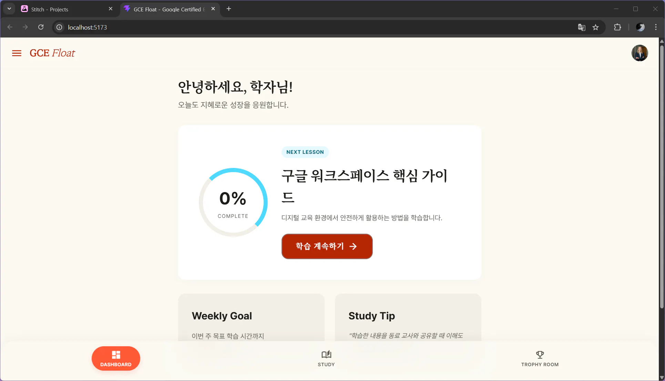Click the Study Tip card heading
Viewport: 665px width, 381px height.
(371, 316)
